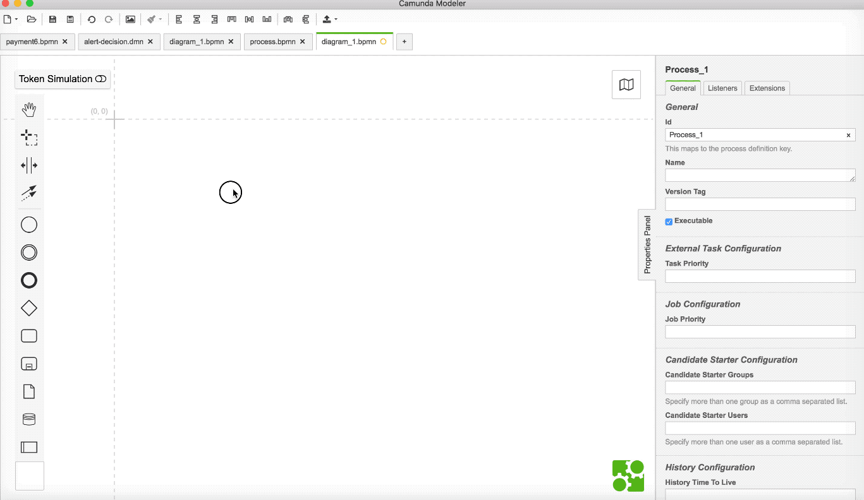Align elements left
Viewport: 864px width, 500px height.
(x=179, y=20)
